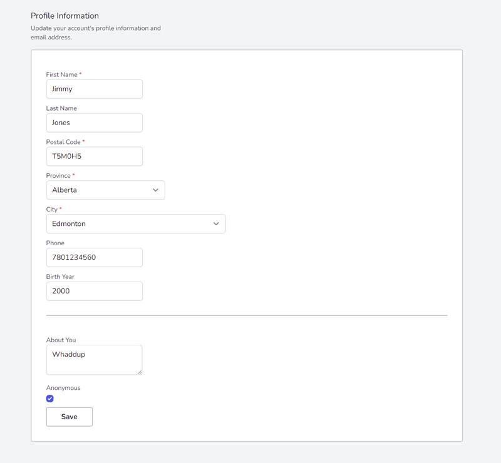The width and height of the screenshot is (501, 463).
Task: Save the profile information
Action: click(70, 416)
